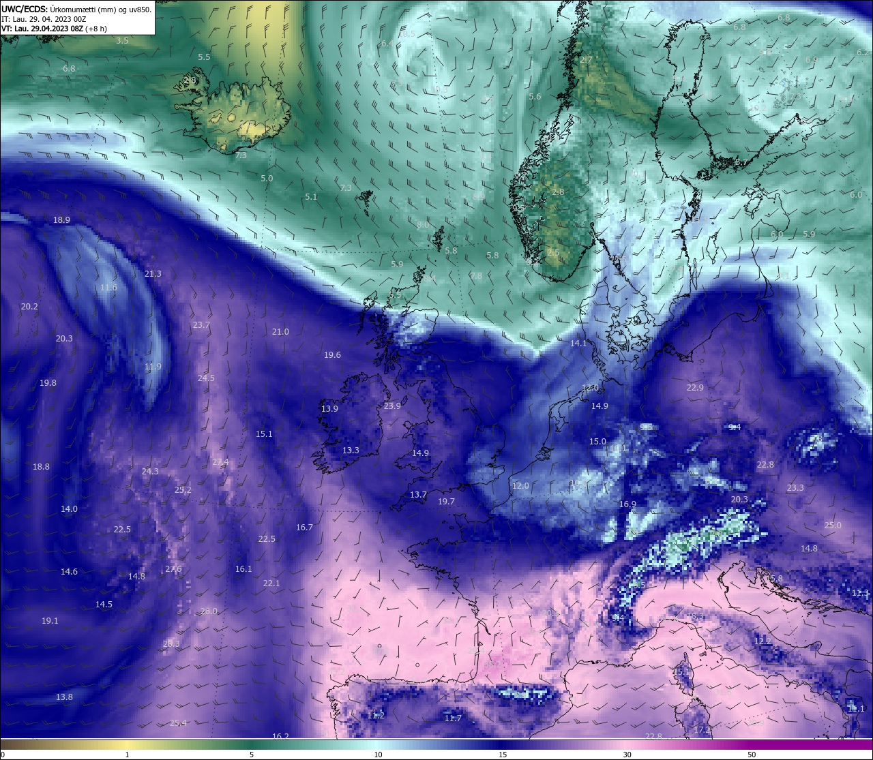Click the map value 18.9
Viewport: 873px width, 760px height.
tap(61, 220)
